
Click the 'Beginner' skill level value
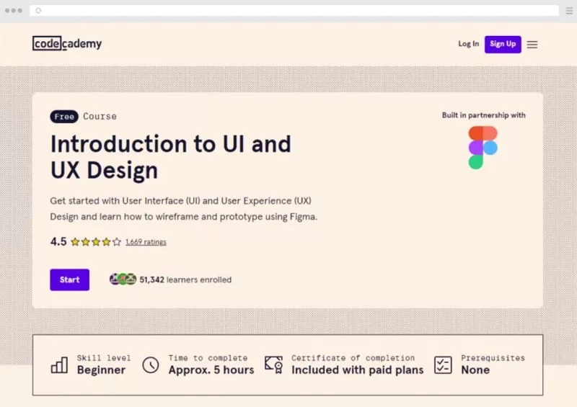click(101, 370)
